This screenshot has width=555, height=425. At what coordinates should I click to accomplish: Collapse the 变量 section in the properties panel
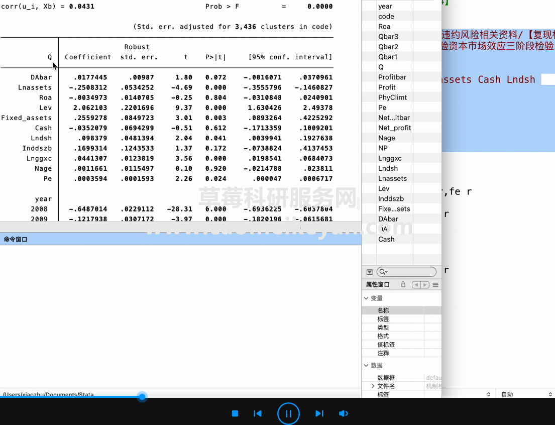pos(366,298)
